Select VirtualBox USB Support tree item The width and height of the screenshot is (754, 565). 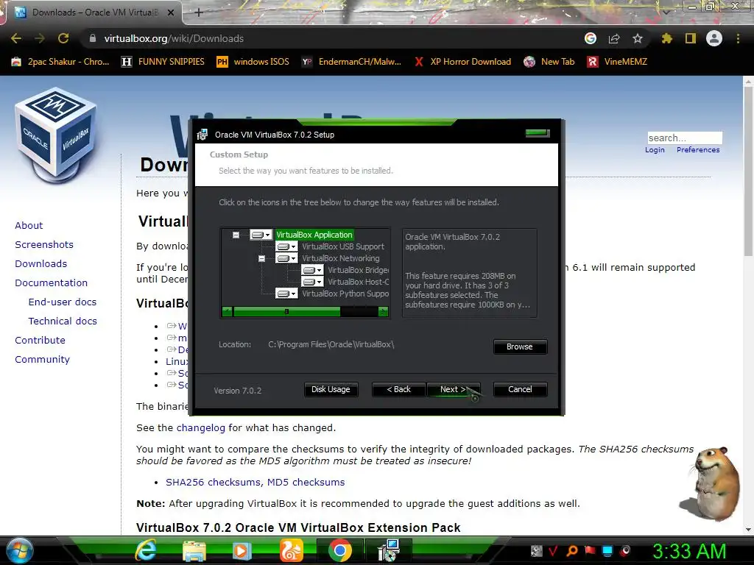tap(343, 246)
